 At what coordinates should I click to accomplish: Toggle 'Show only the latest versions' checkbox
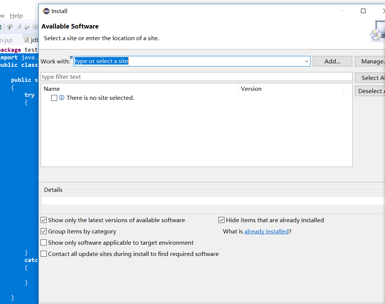[x=44, y=220]
